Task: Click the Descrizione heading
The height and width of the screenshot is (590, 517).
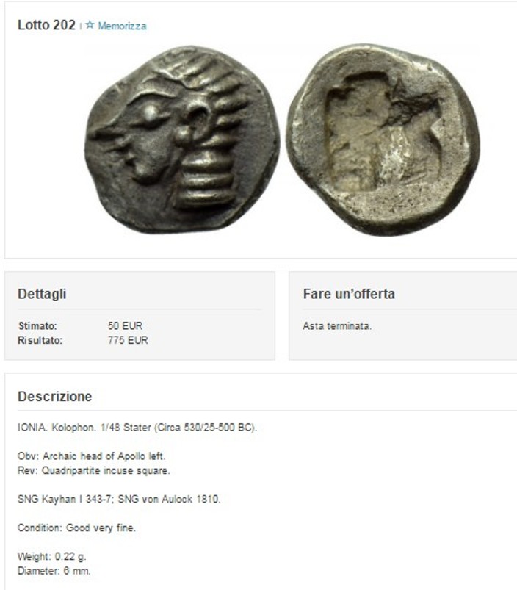Action: (55, 397)
